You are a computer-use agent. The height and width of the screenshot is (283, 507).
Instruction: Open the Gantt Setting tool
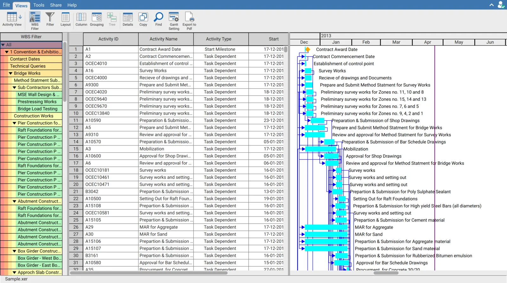pyautogui.click(x=174, y=21)
